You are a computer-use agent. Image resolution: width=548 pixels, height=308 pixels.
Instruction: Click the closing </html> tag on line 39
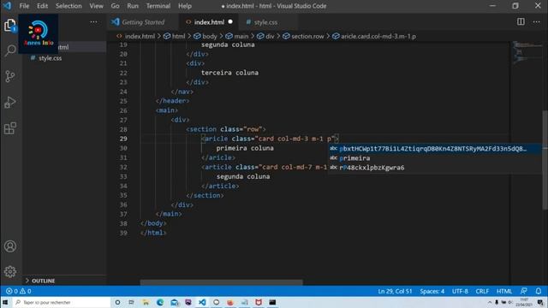tap(153, 233)
